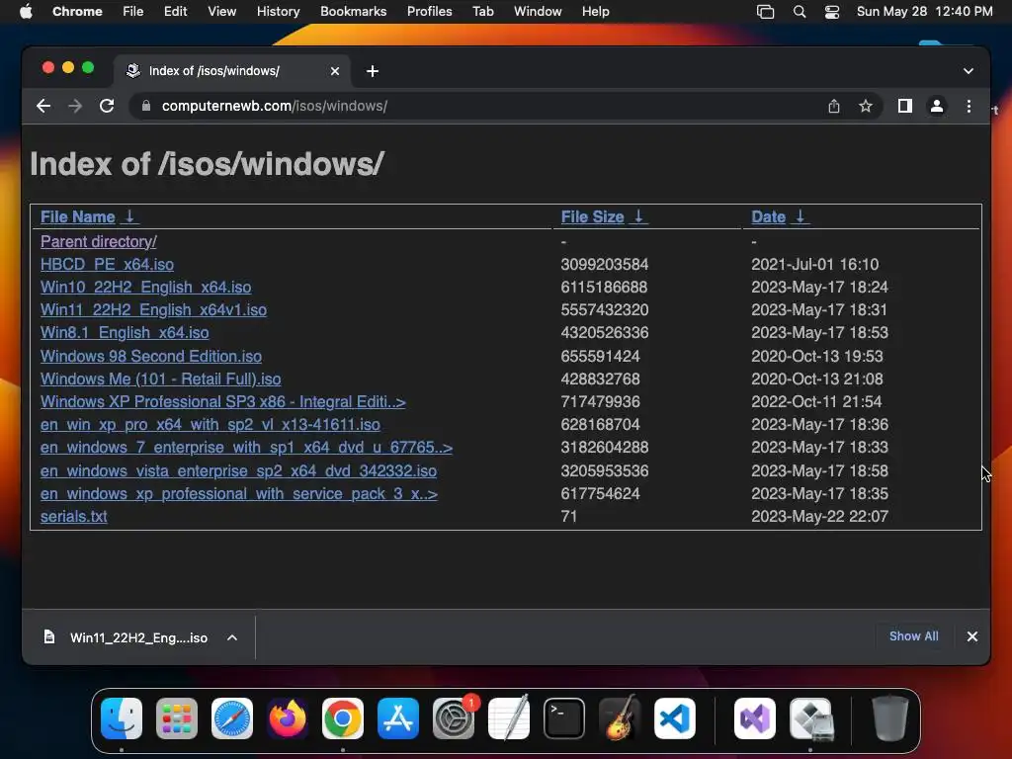This screenshot has height=759, width=1012.
Task: Expand the tab search chevron
Action: coord(969,71)
